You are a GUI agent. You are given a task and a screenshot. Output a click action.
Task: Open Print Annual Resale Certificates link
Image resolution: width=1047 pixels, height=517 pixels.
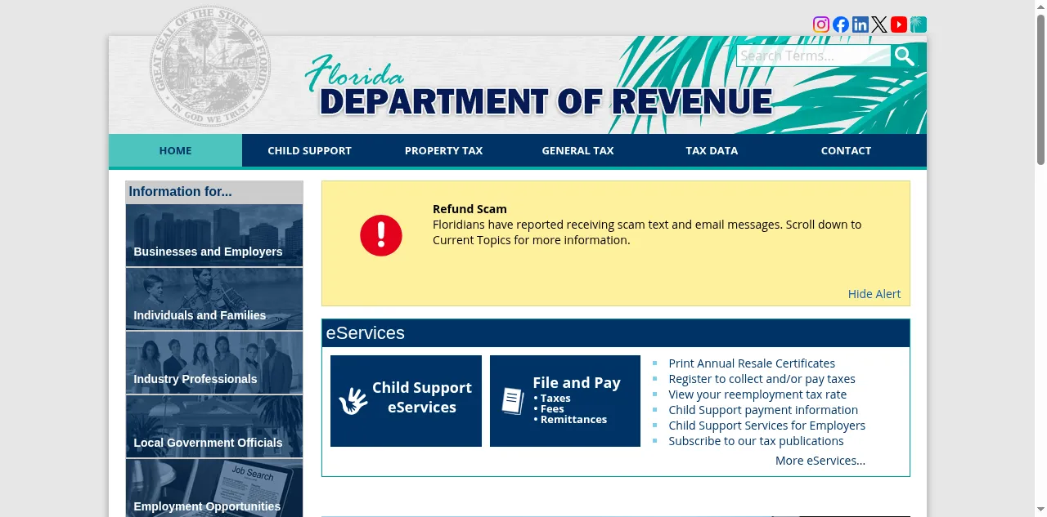(x=752, y=363)
